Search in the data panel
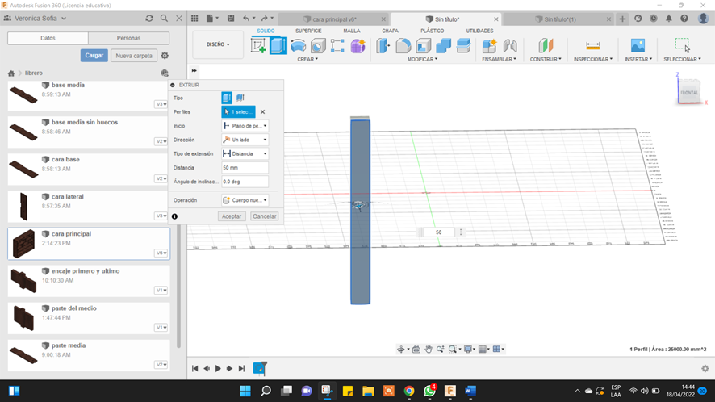The width and height of the screenshot is (715, 402). click(x=164, y=19)
